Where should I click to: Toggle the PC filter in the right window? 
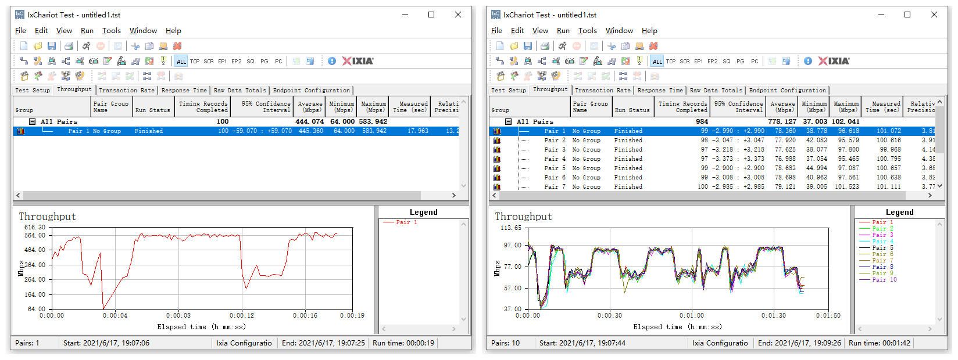(x=755, y=61)
